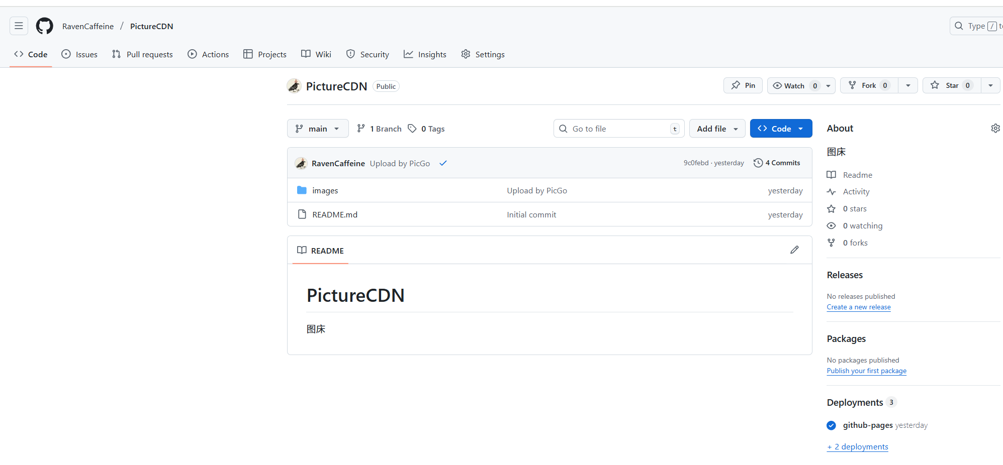The width and height of the screenshot is (1003, 465).
Task: Click the RavenCaffeine avatar in commit row
Action: [301, 163]
